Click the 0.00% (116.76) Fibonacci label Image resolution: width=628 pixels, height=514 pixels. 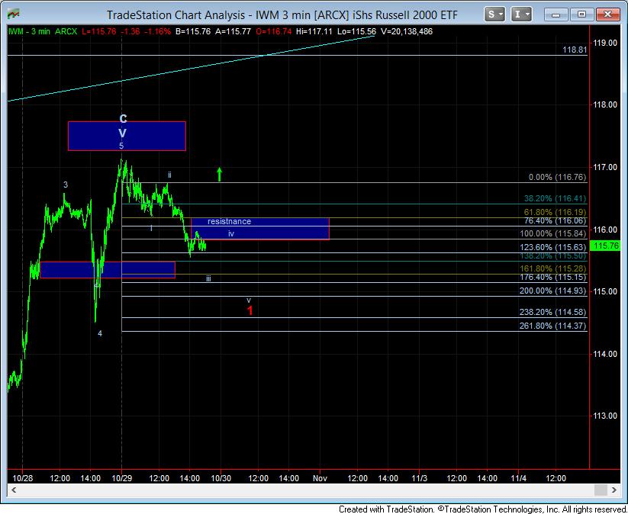(x=557, y=177)
